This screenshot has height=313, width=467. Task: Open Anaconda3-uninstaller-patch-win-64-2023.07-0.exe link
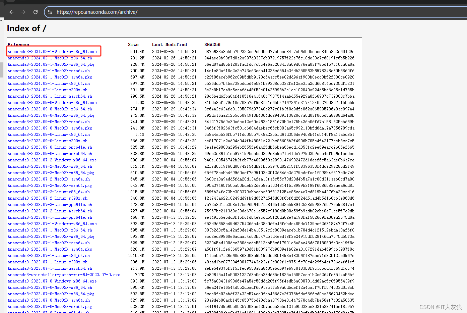point(64,275)
